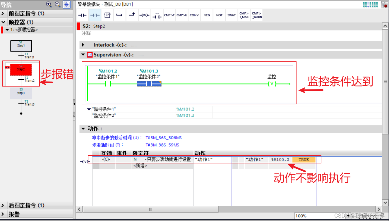Viewport: 389px width, 221px height.
Task: Expand 前固定指令 (1) section
Action: click(3, 13)
